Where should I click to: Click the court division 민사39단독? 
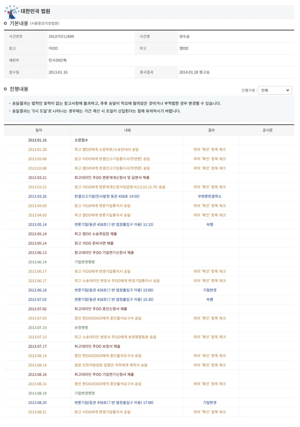(57, 60)
